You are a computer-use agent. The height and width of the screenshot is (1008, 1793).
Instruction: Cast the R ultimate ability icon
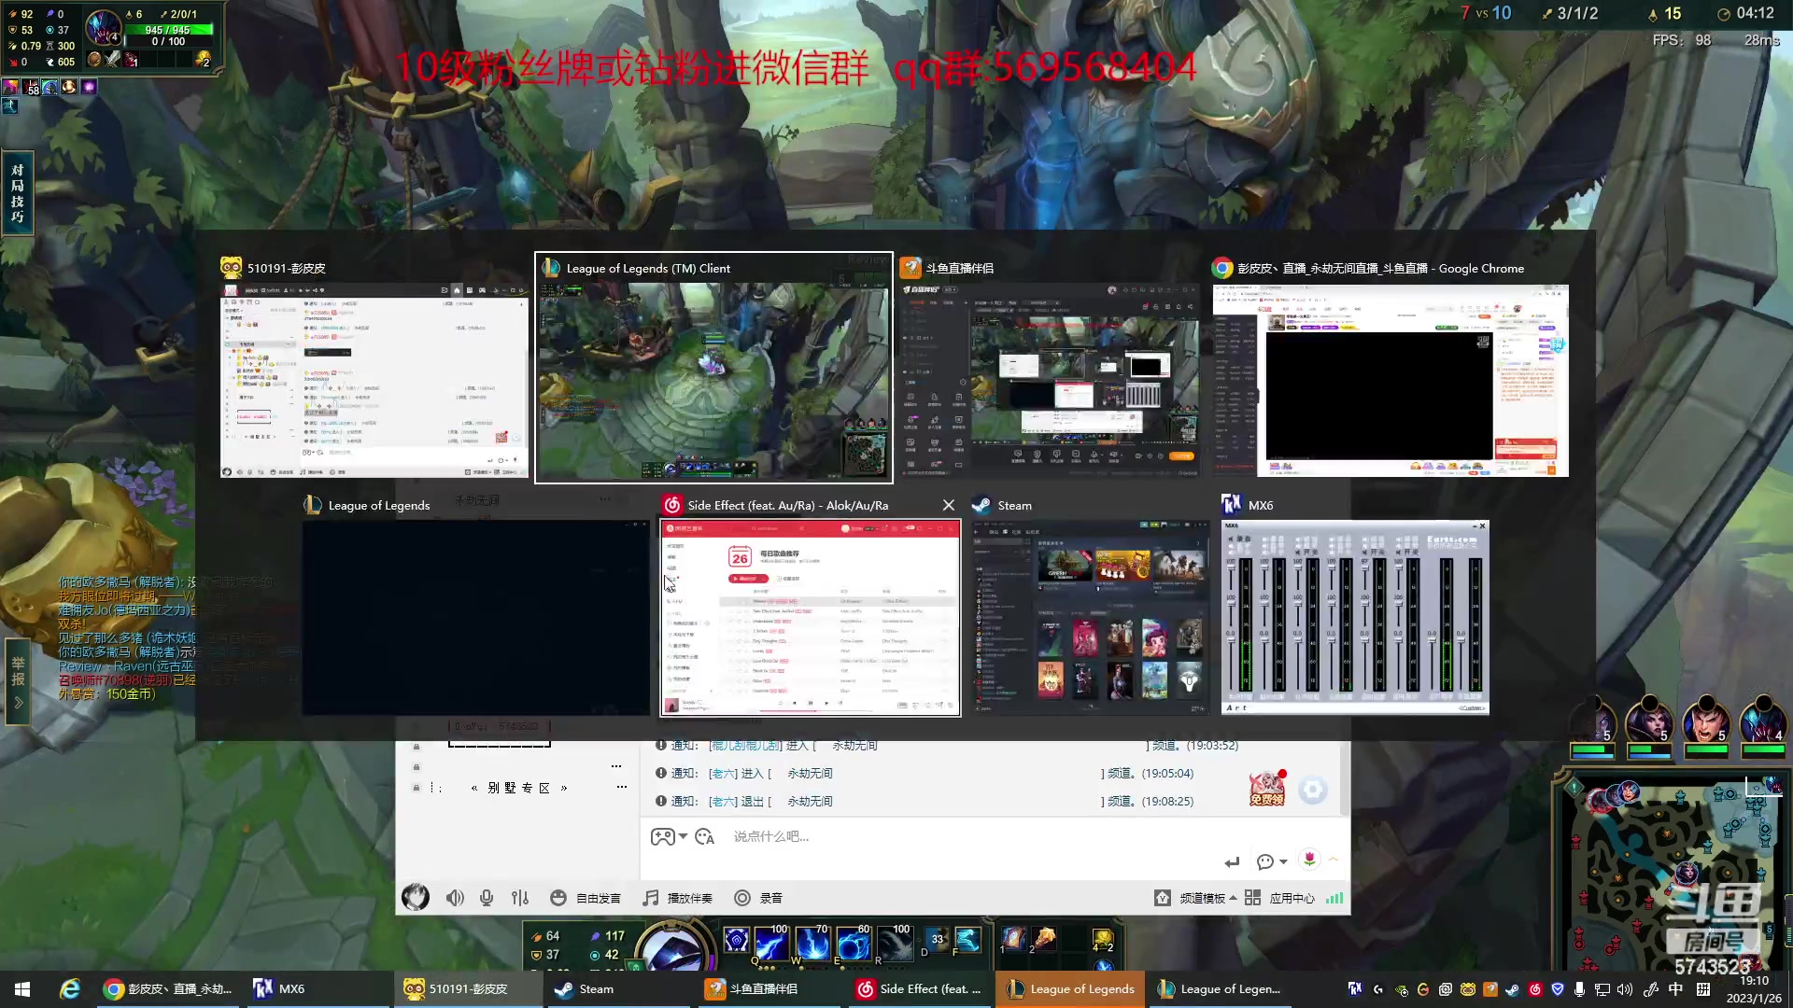[896, 943]
